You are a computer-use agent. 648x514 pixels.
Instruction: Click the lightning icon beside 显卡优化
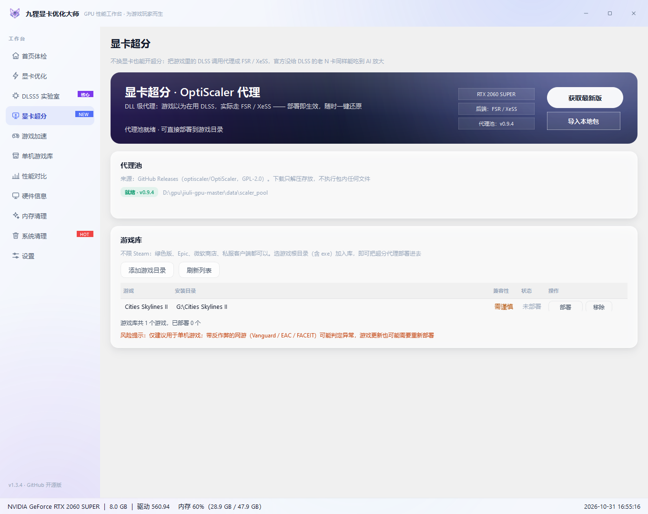(x=16, y=76)
